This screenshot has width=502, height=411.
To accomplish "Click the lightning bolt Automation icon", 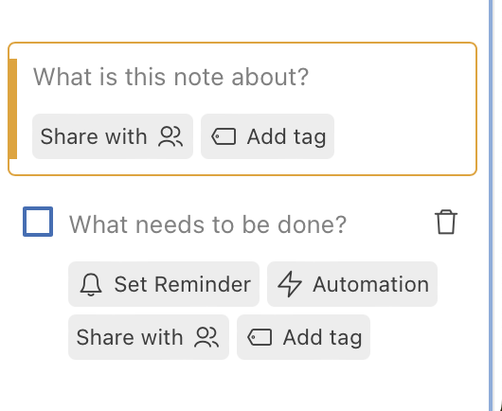I will click(290, 284).
